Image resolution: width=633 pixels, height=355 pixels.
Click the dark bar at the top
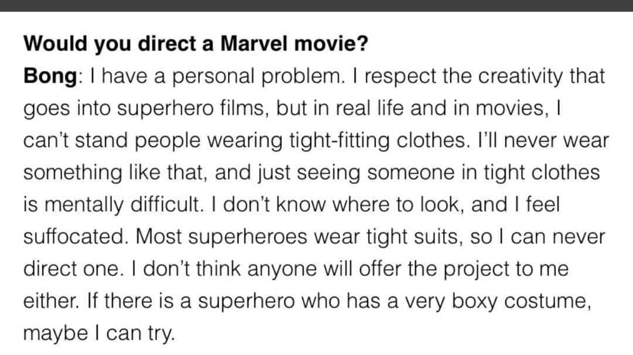(316, 6)
